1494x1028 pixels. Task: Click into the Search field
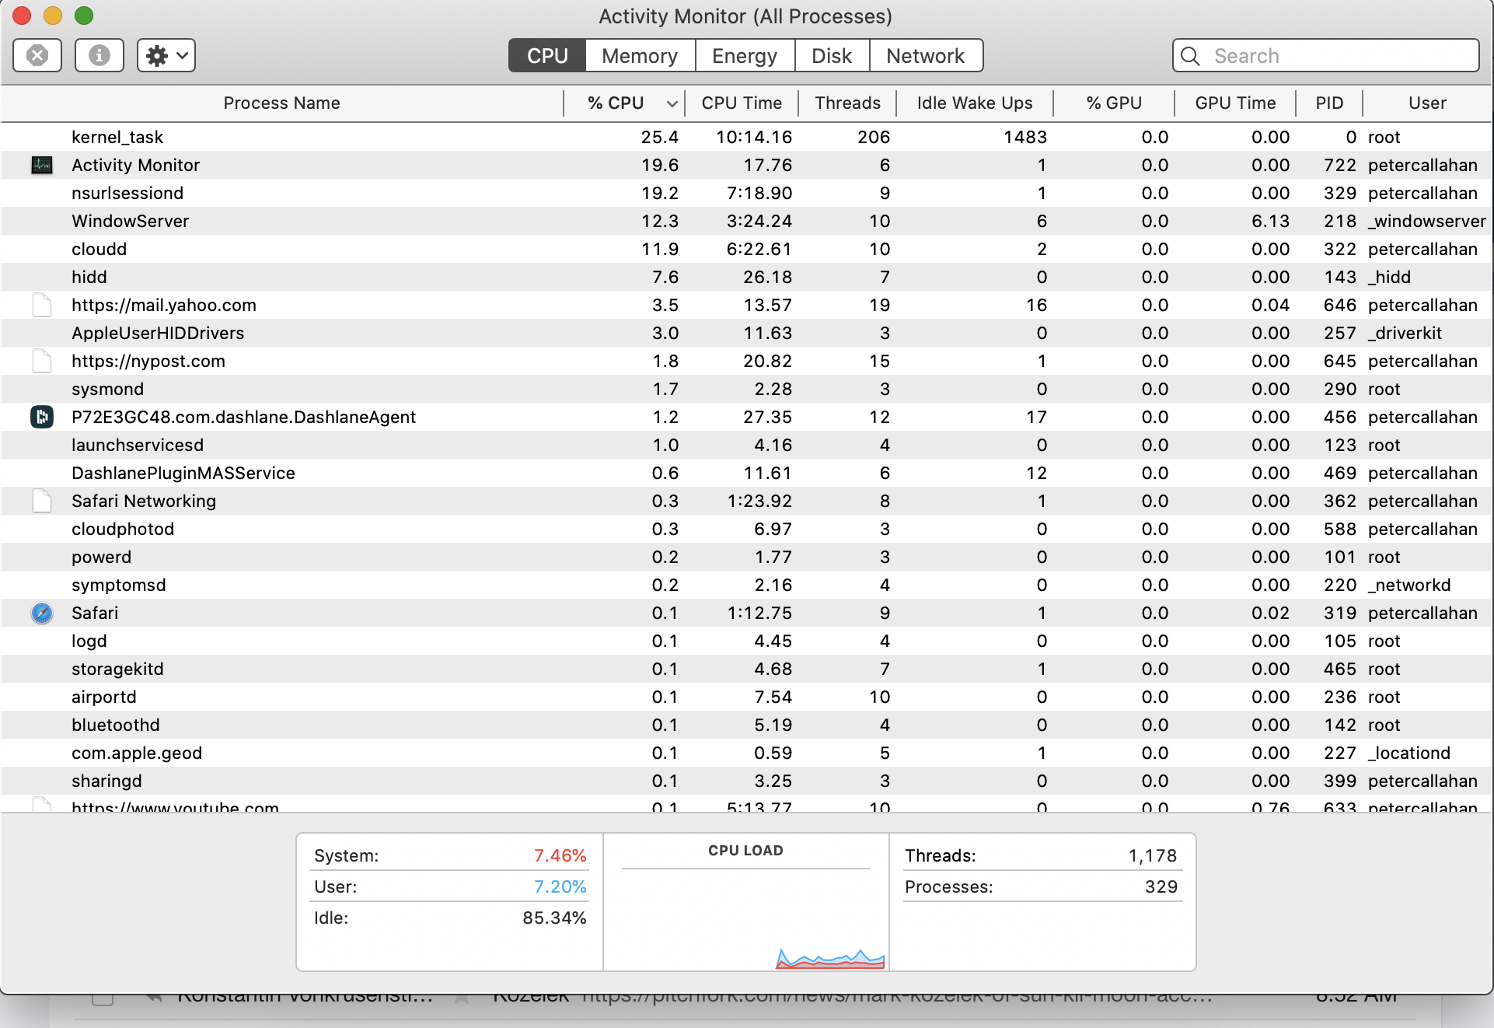1326,56
